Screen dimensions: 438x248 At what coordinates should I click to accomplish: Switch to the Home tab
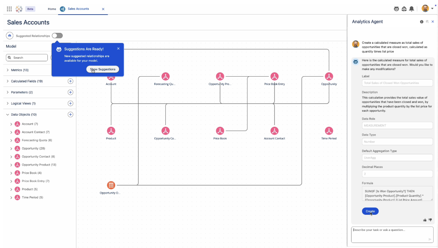point(52,9)
